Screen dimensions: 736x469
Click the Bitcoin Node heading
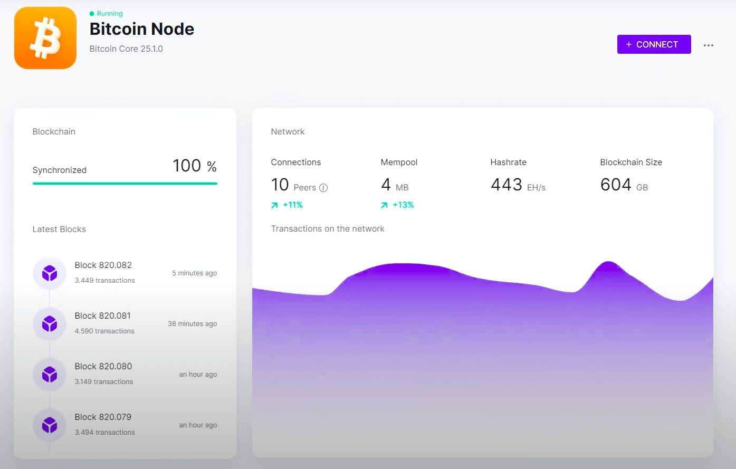tap(142, 29)
